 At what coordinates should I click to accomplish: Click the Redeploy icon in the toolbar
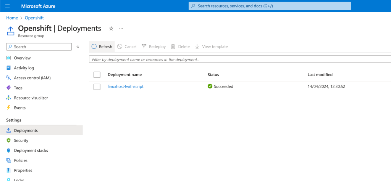tap(144, 46)
